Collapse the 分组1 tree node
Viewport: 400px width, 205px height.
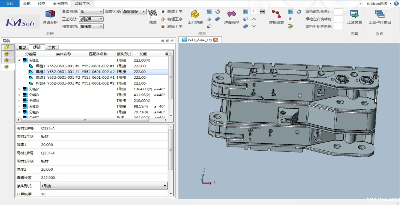[x=19, y=60]
